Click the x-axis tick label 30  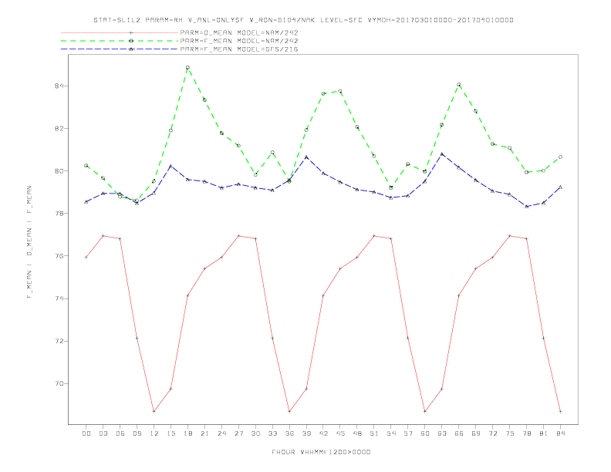[255, 433]
